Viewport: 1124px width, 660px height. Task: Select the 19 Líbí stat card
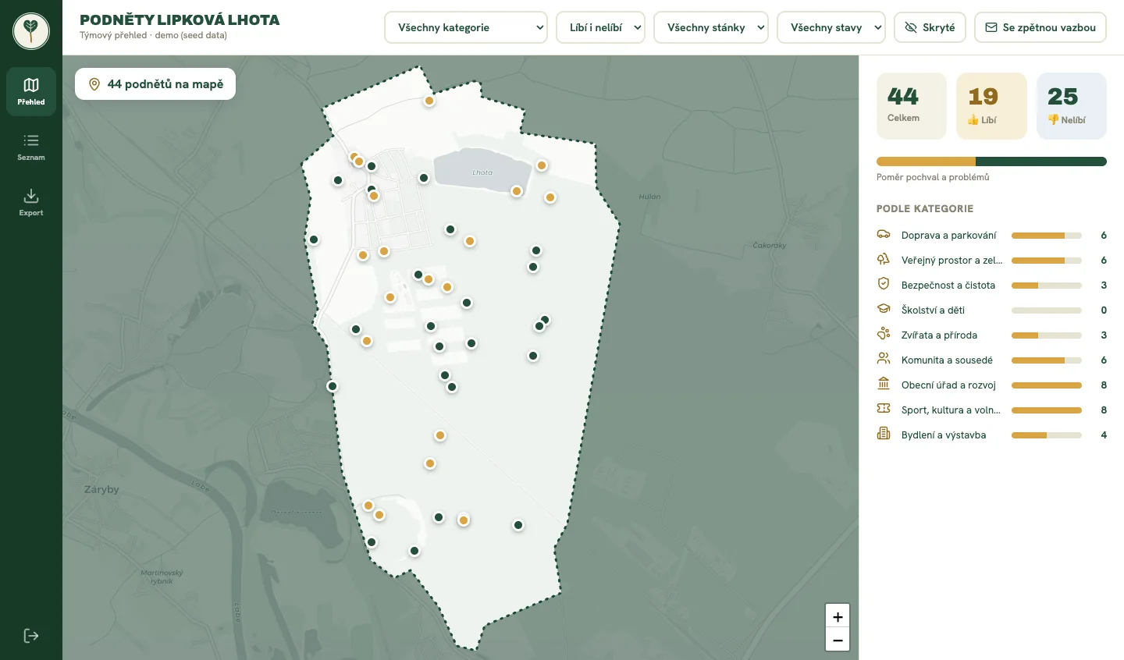pyautogui.click(x=991, y=106)
